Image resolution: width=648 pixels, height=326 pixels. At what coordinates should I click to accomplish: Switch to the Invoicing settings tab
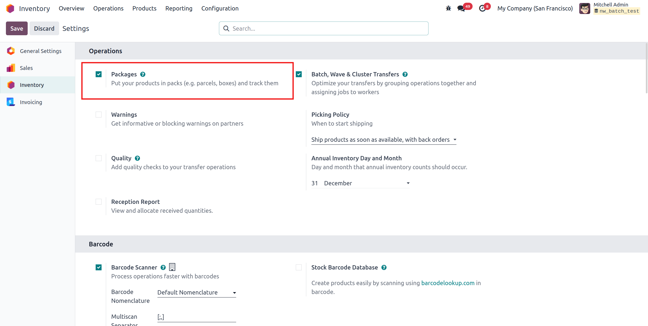31,102
